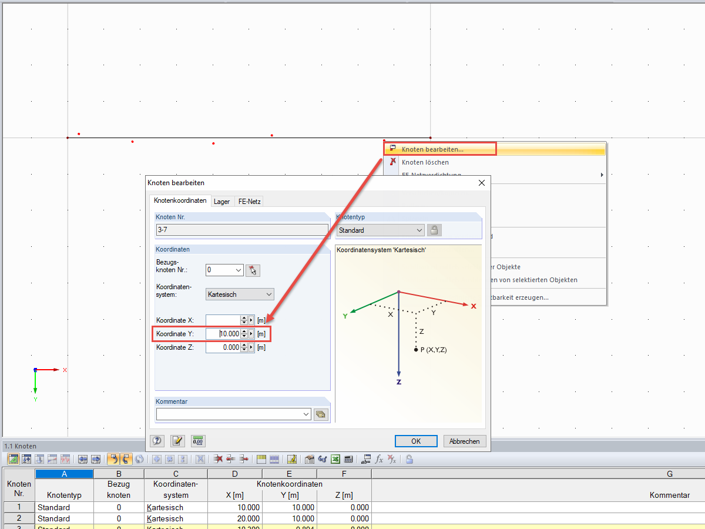Click the edit notes pencil icon in dialog
705x529 pixels.
pos(177,441)
